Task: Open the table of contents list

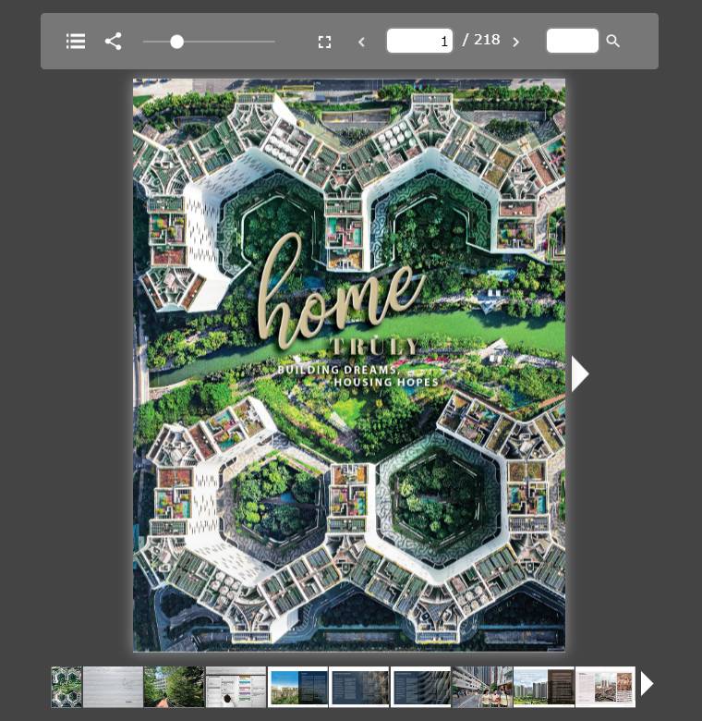Action: click(76, 42)
